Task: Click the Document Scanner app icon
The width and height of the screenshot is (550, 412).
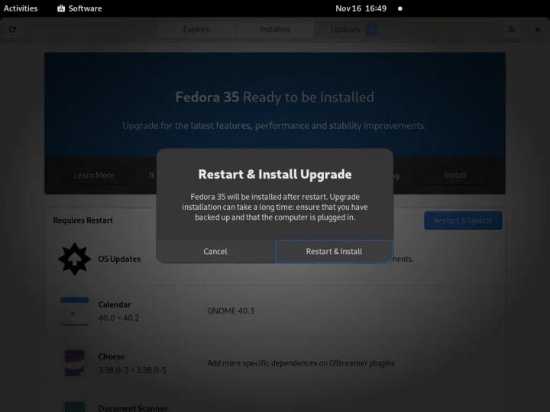Action: [x=75, y=406]
